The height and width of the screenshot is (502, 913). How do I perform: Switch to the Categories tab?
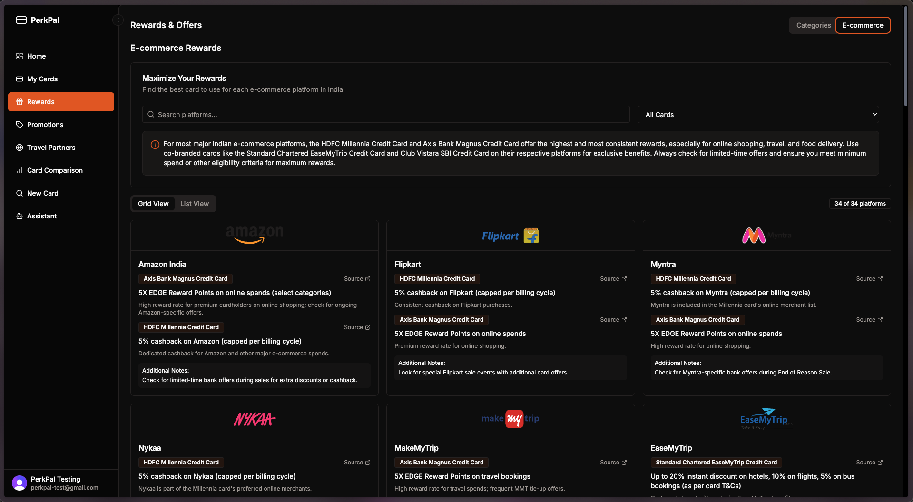[x=813, y=25]
